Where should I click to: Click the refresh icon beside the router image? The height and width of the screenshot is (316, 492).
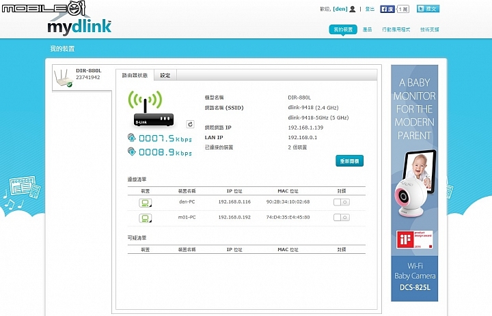click(x=190, y=124)
